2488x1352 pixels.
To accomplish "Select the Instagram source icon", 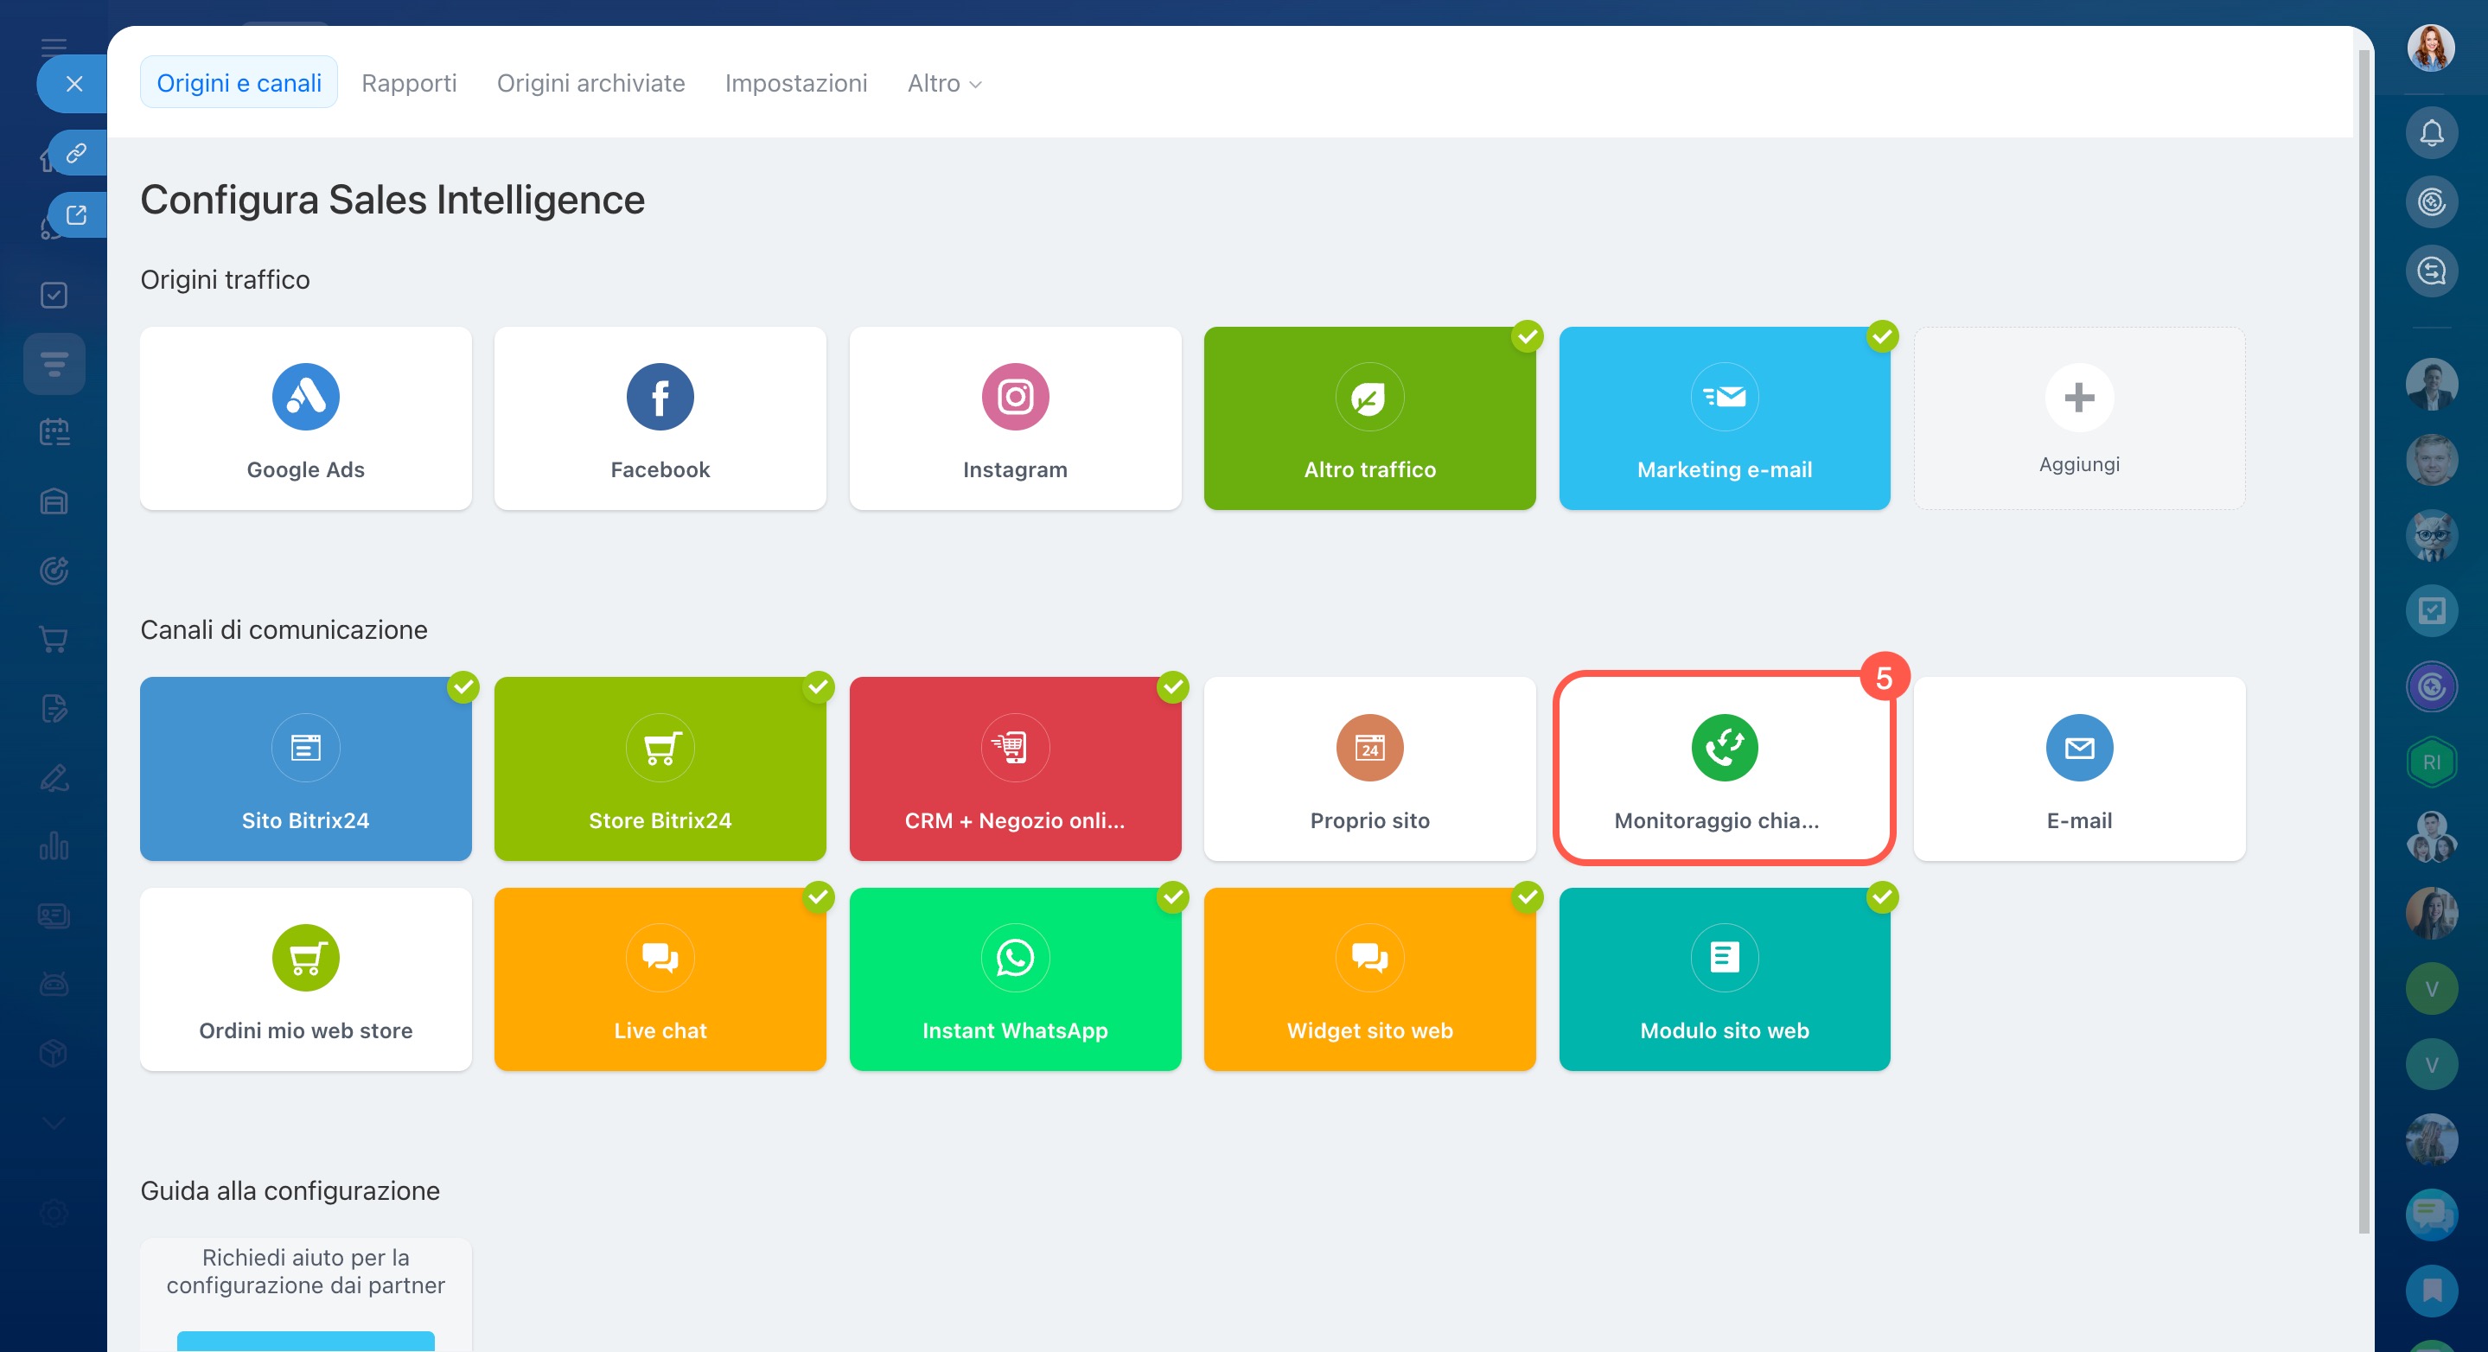I will [x=1014, y=397].
